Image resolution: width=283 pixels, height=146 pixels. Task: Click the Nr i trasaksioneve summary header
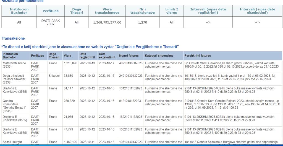(143, 11)
